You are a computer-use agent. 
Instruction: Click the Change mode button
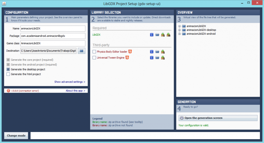[x=16, y=136]
